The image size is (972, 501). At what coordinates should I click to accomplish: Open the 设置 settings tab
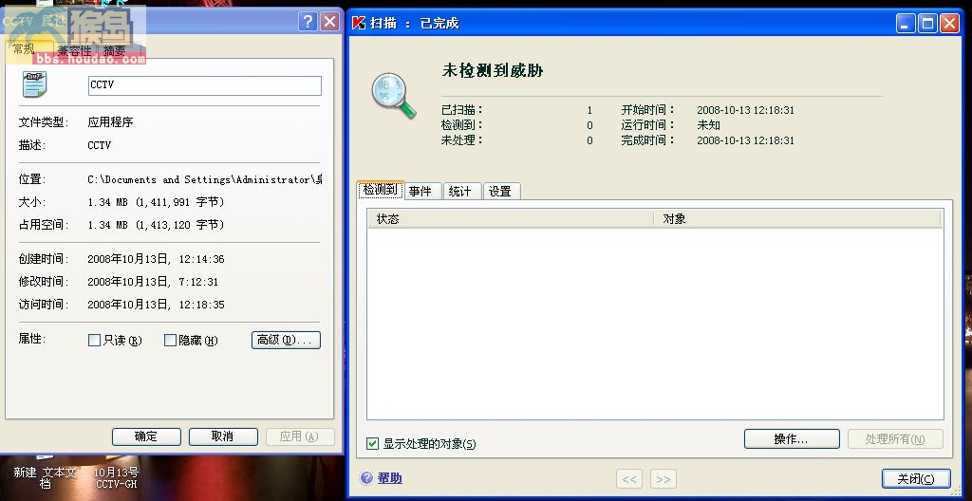coord(500,192)
